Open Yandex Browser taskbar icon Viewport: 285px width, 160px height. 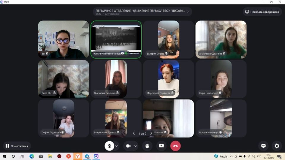tap(78, 156)
